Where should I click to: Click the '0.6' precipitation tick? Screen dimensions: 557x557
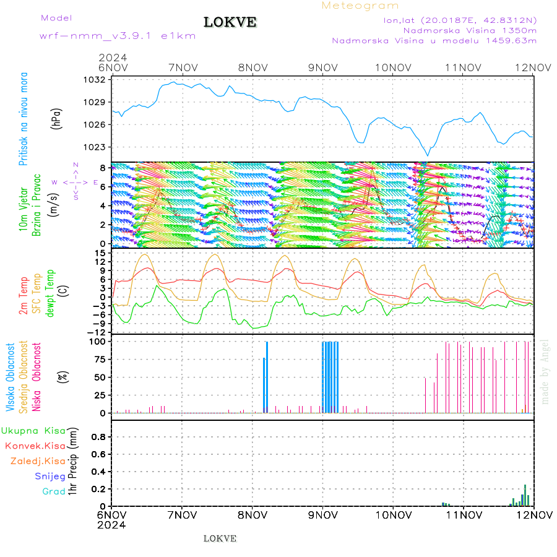98,454
